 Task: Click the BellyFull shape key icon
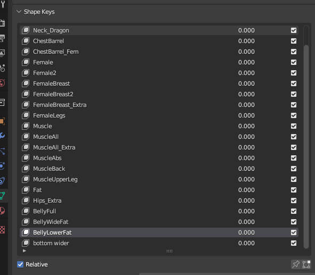point(26,211)
